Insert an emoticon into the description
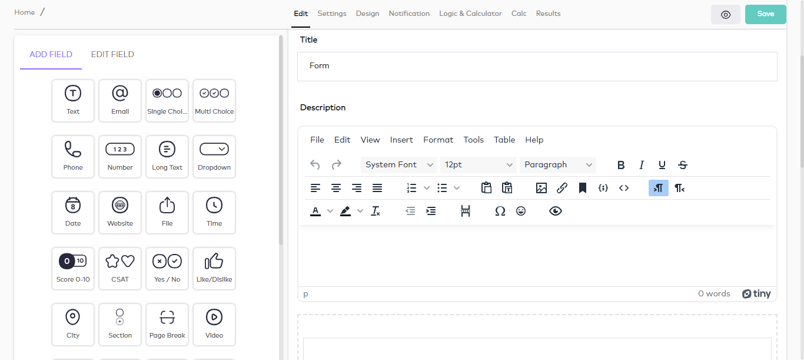 [x=521, y=210]
